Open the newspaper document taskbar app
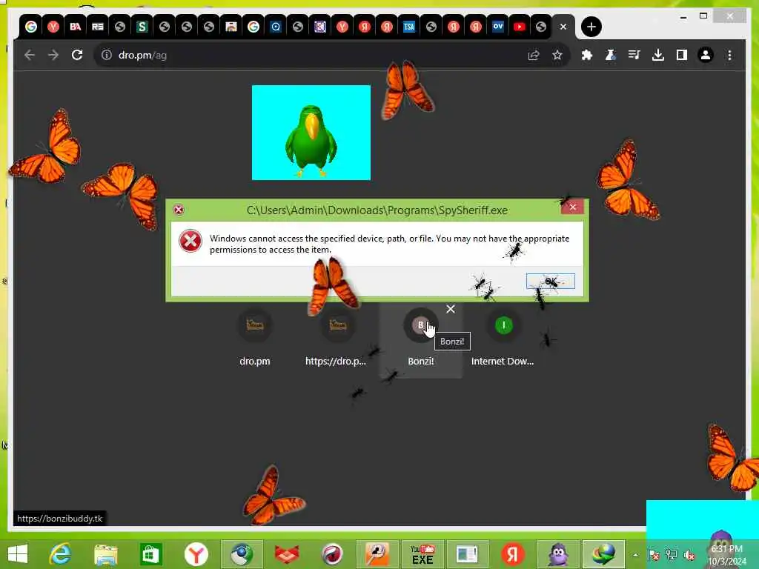The width and height of the screenshot is (759, 569). pyautogui.click(x=467, y=554)
